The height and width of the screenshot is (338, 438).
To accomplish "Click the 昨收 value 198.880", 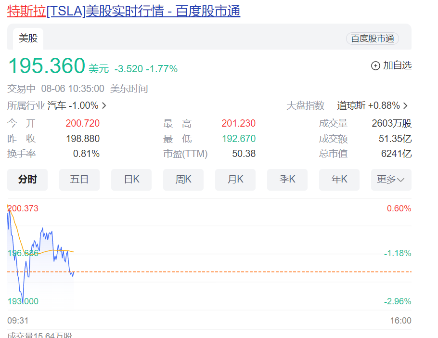I will [83, 139].
